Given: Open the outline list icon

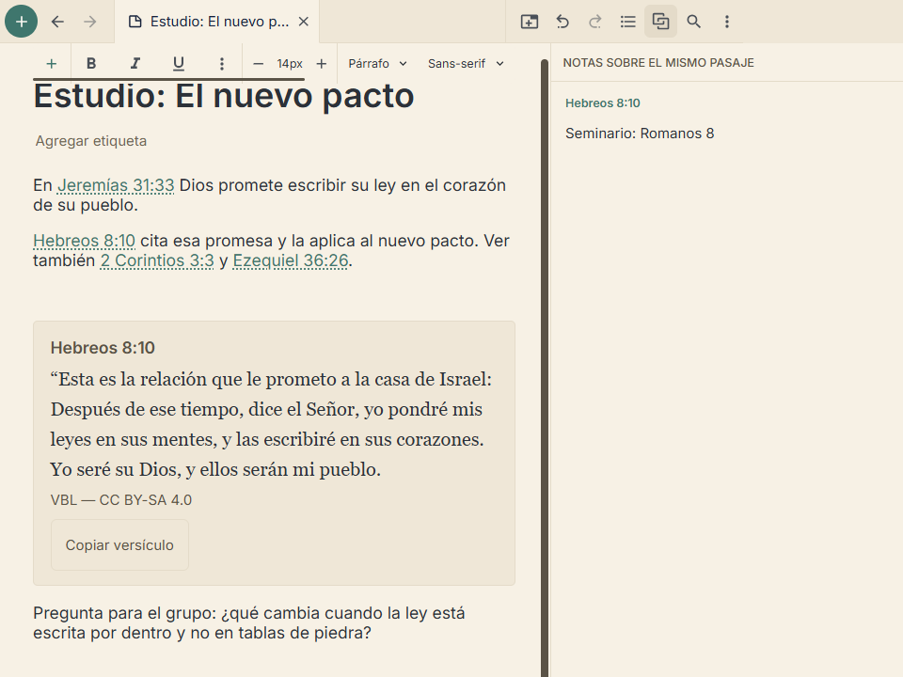Looking at the screenshot, I should (x=627, y=22).
